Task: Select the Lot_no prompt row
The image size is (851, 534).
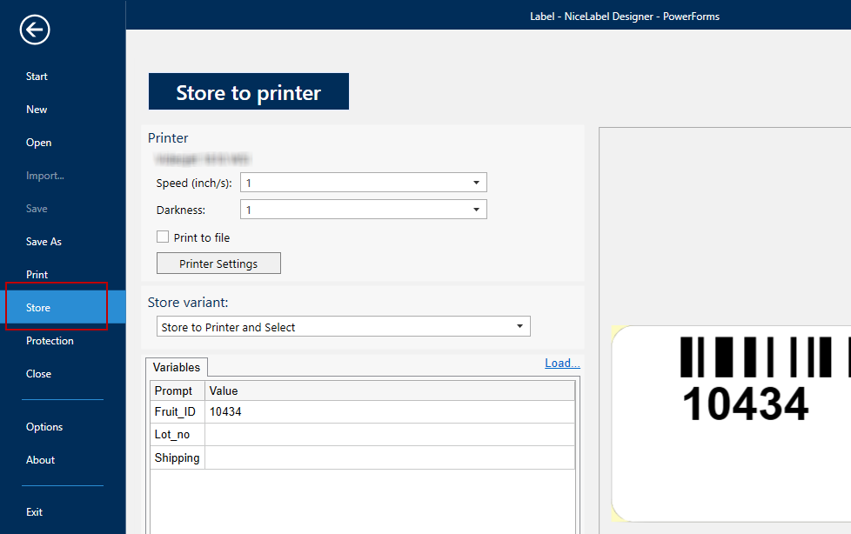Action: click(178, 435)
